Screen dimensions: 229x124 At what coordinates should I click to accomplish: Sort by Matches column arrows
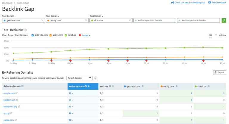click(x=113, y=86)
